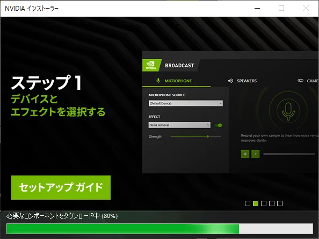Click the MICROPHONE SOURCE label
The image size is (319, 239).
coord(167,95)
